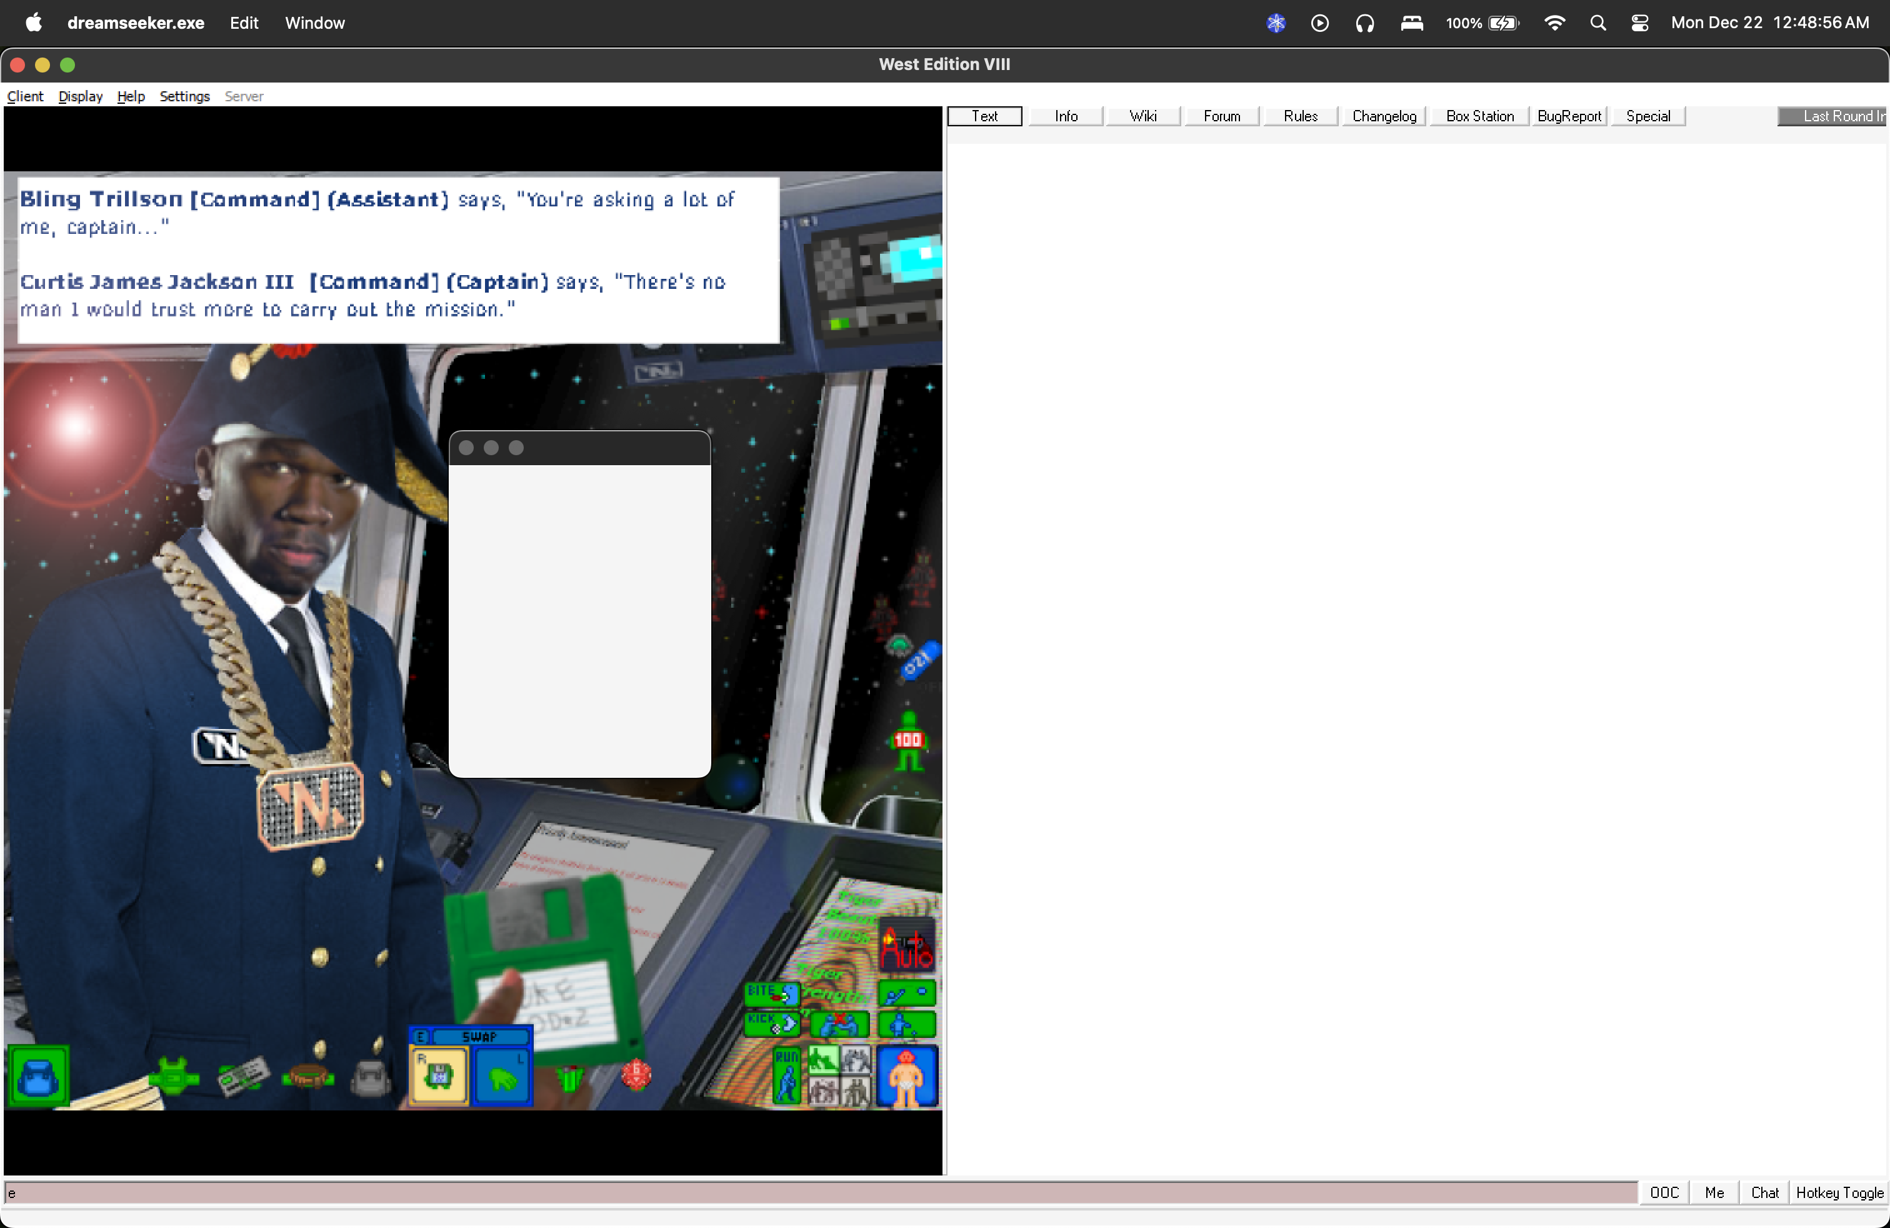This screenshot has height=1228, width=1890.
Task: Click the gray backpack slot icon
Action: click(370, 1077)
